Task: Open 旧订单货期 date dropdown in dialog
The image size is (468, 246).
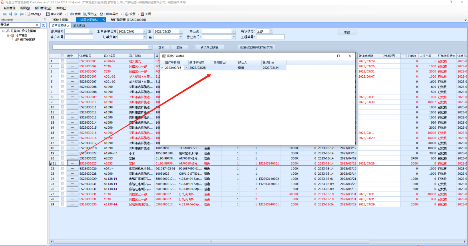Action: tap(186, 68)
